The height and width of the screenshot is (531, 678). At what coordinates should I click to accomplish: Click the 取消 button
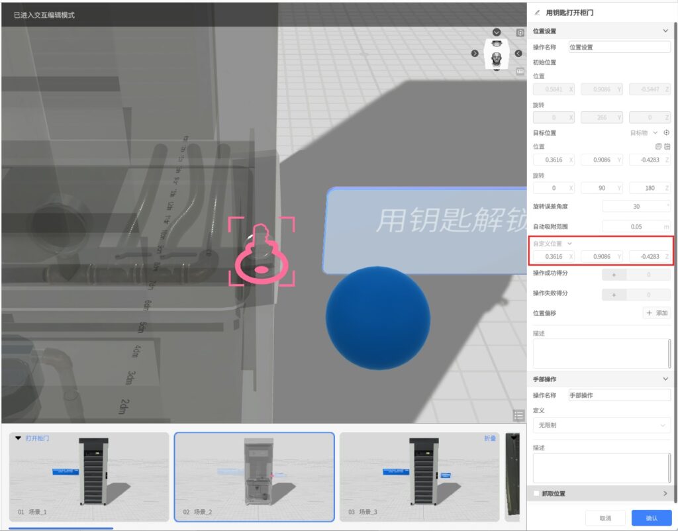(605, 518)
